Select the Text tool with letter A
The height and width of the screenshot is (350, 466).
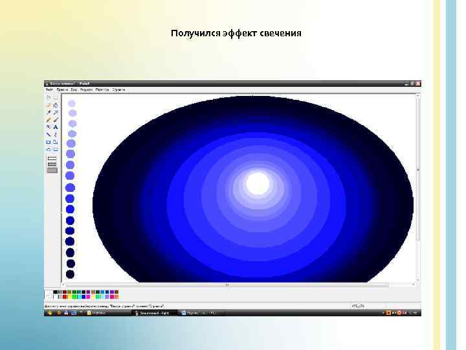(55, 128)
